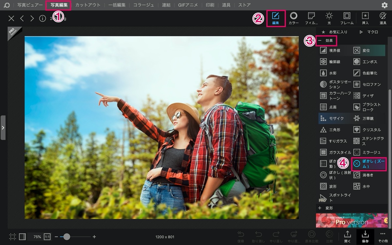The image size is (392, 245).
Task: Toggle the grid overlay display
Action: point(12,237)
